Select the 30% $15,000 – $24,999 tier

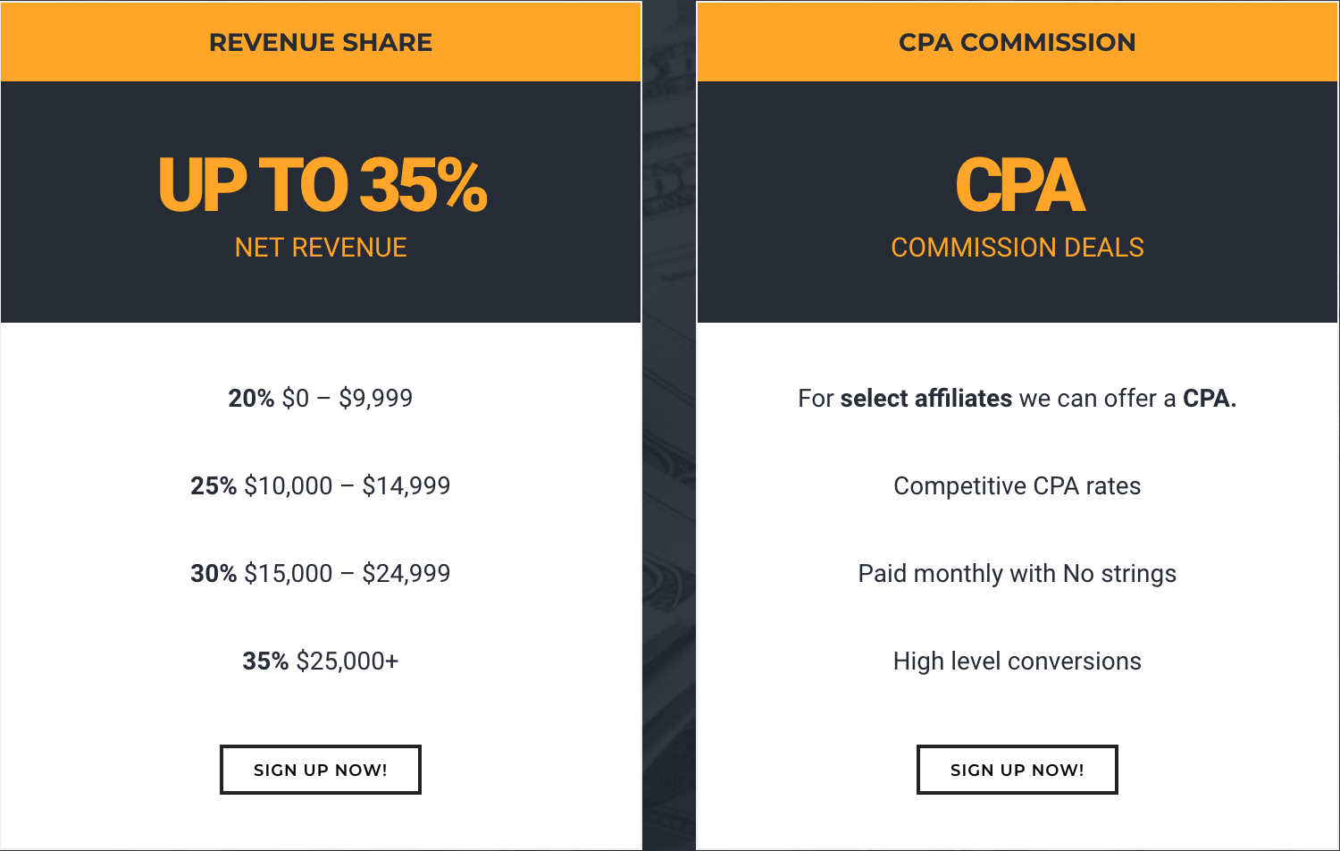tap(321, 573)
